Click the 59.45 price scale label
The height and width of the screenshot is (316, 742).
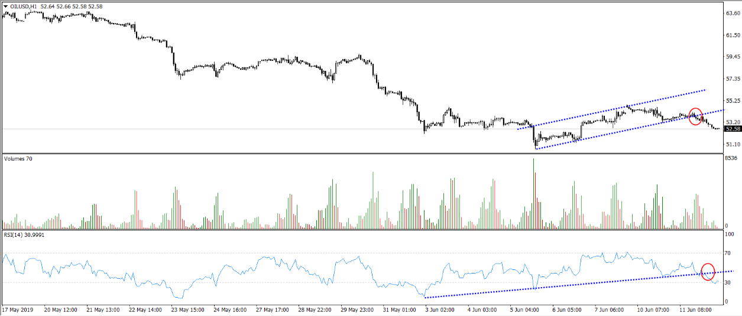733,57
